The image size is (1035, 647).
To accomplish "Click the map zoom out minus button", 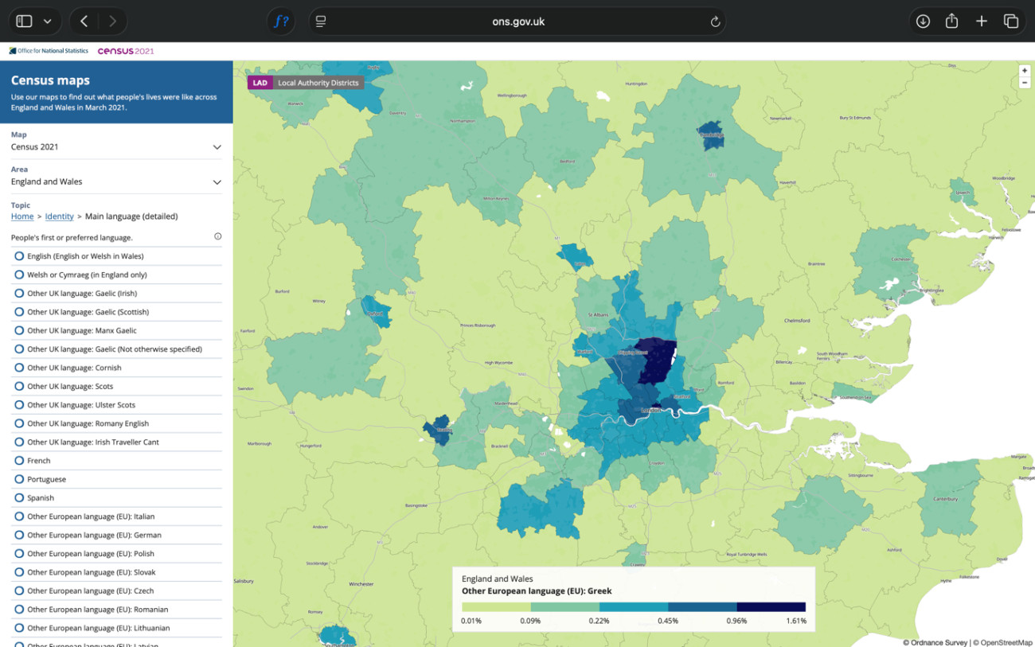I will [1025, 83].
